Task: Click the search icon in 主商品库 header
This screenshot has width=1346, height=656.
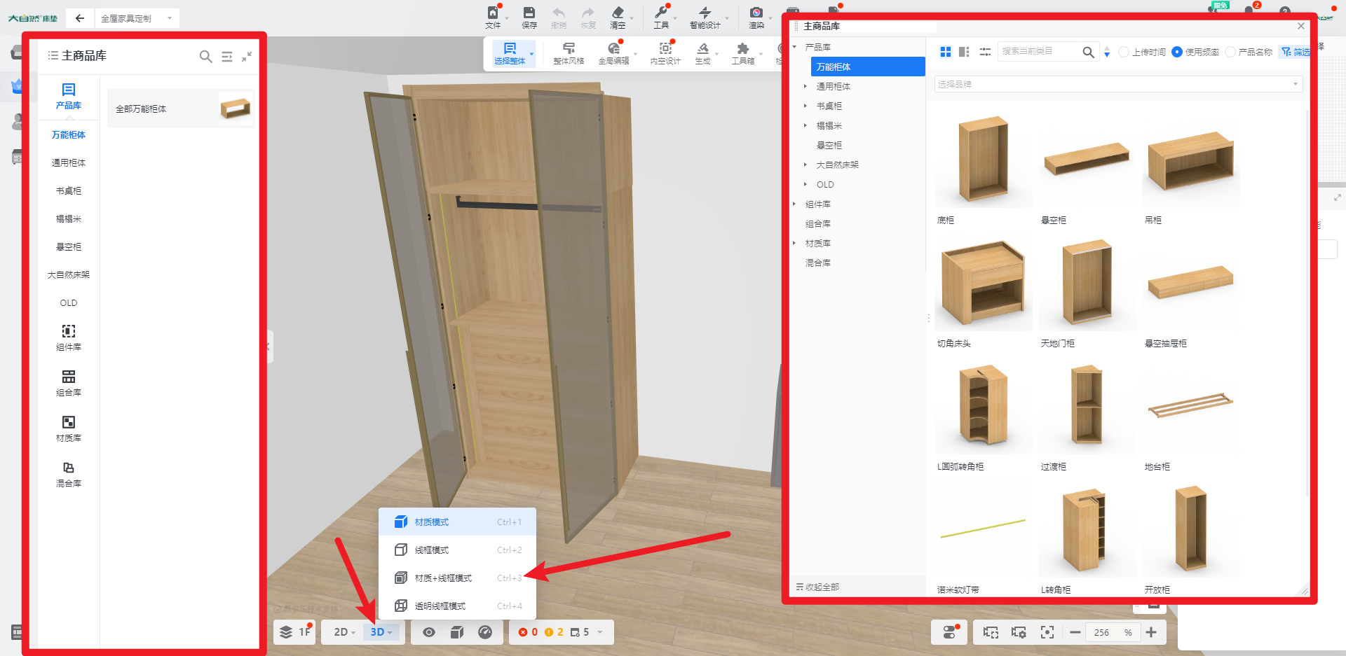Action: point(205,56)
